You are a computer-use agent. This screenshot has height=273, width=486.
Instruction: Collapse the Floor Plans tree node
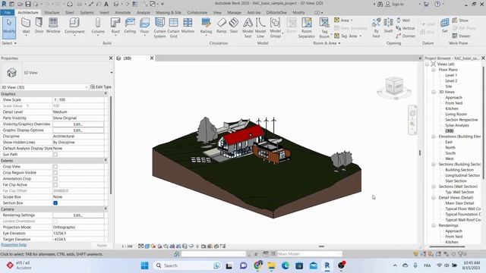(434, 70)
